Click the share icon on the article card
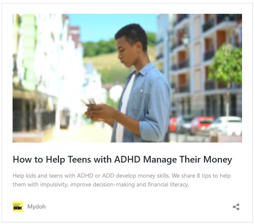The image size is (255, 224). 236,207
